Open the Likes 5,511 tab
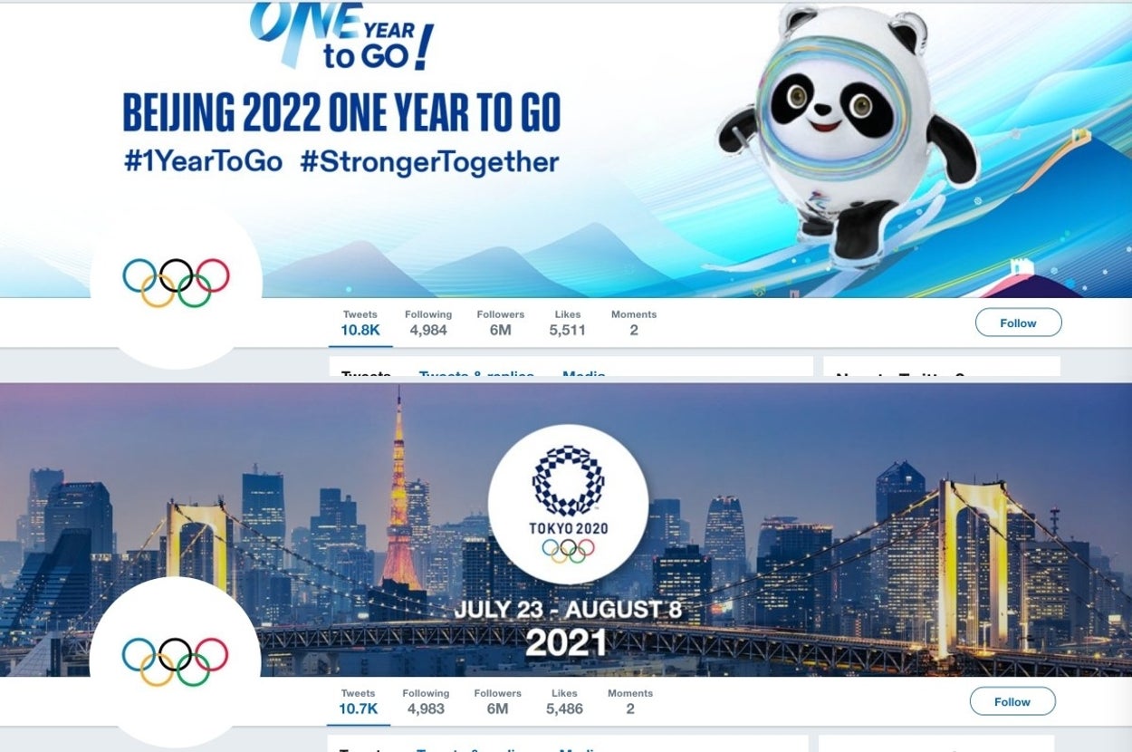Viewport: 1132px width, 752px height. (x=567, y=323)
